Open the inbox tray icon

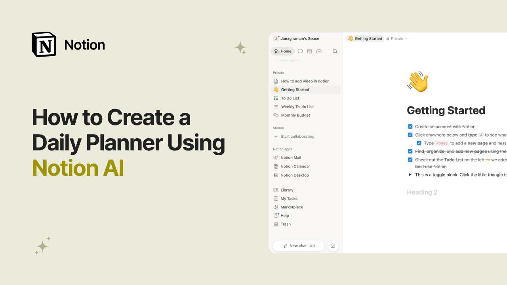coord(319,51)
